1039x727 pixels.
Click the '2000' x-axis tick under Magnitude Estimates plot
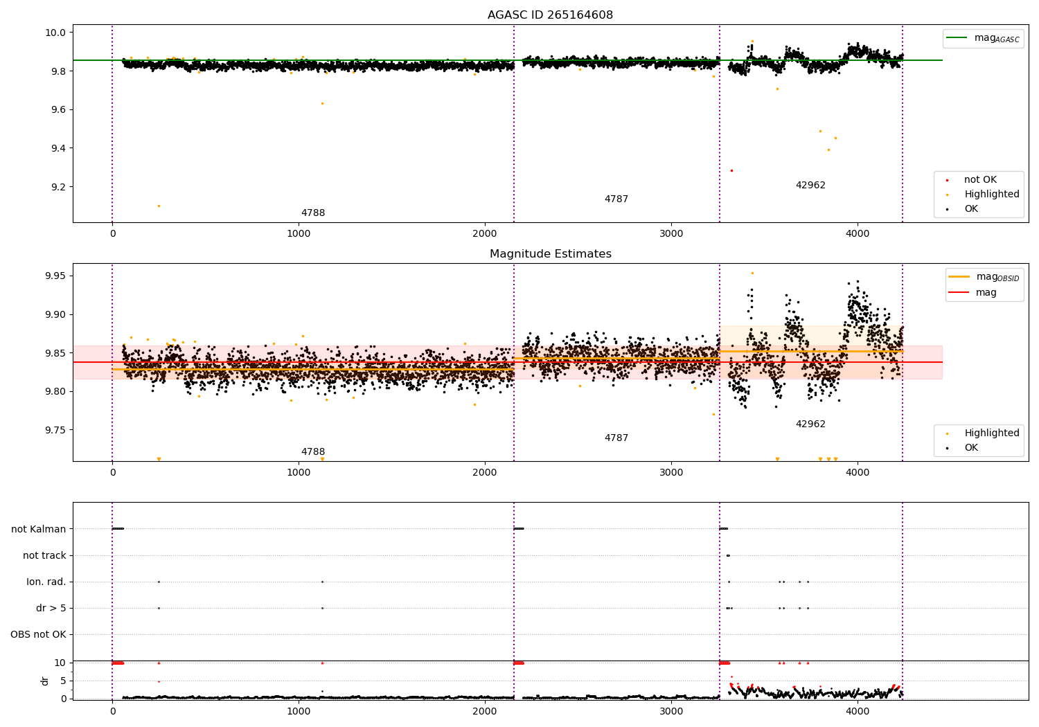pyautogui.click(x=485, y=473)
